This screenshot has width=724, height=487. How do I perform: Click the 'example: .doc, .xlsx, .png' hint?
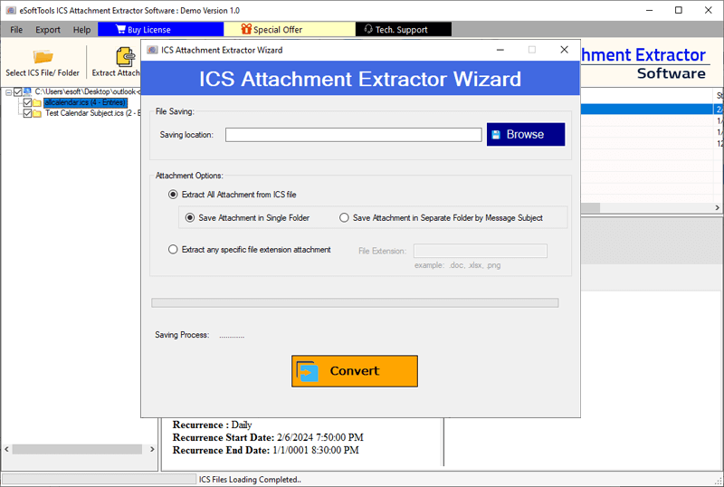pyautogui.click(x=458, y=266)
